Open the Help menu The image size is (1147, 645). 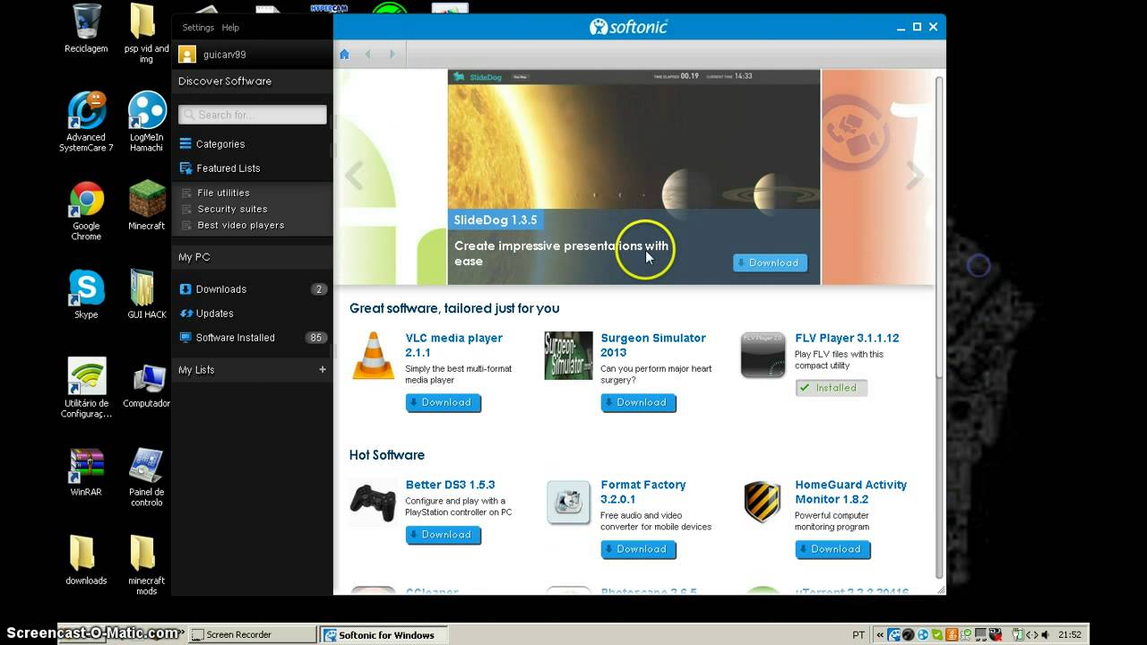tap(230, 28)
